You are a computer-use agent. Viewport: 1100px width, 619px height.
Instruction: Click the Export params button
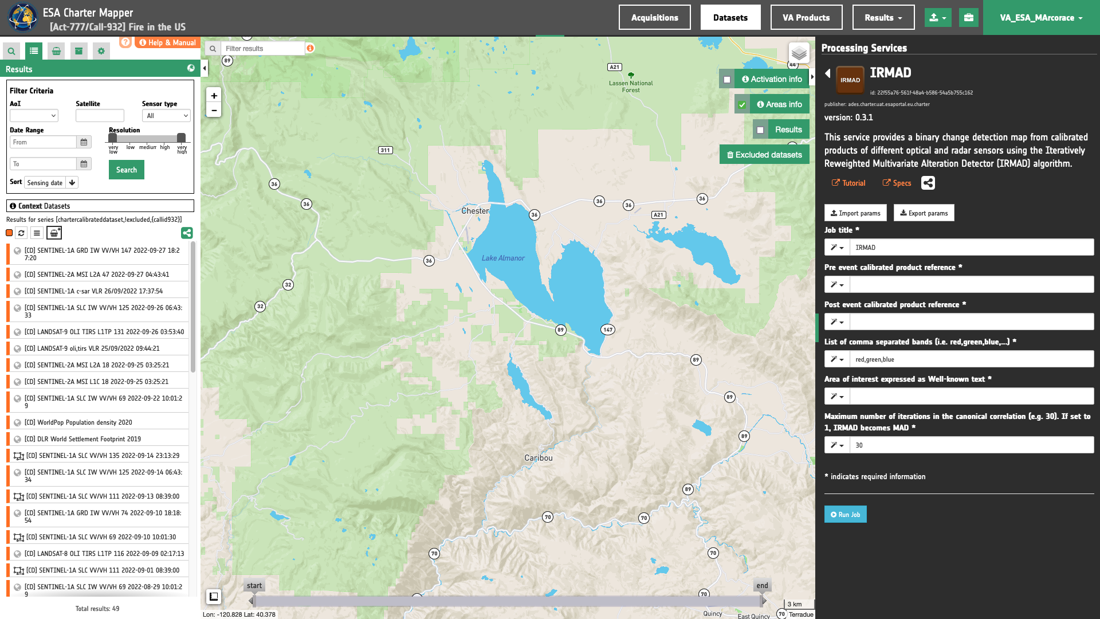(924, 213)
